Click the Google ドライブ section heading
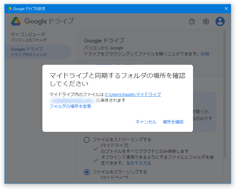236x189 pixels. coord(104,41)
